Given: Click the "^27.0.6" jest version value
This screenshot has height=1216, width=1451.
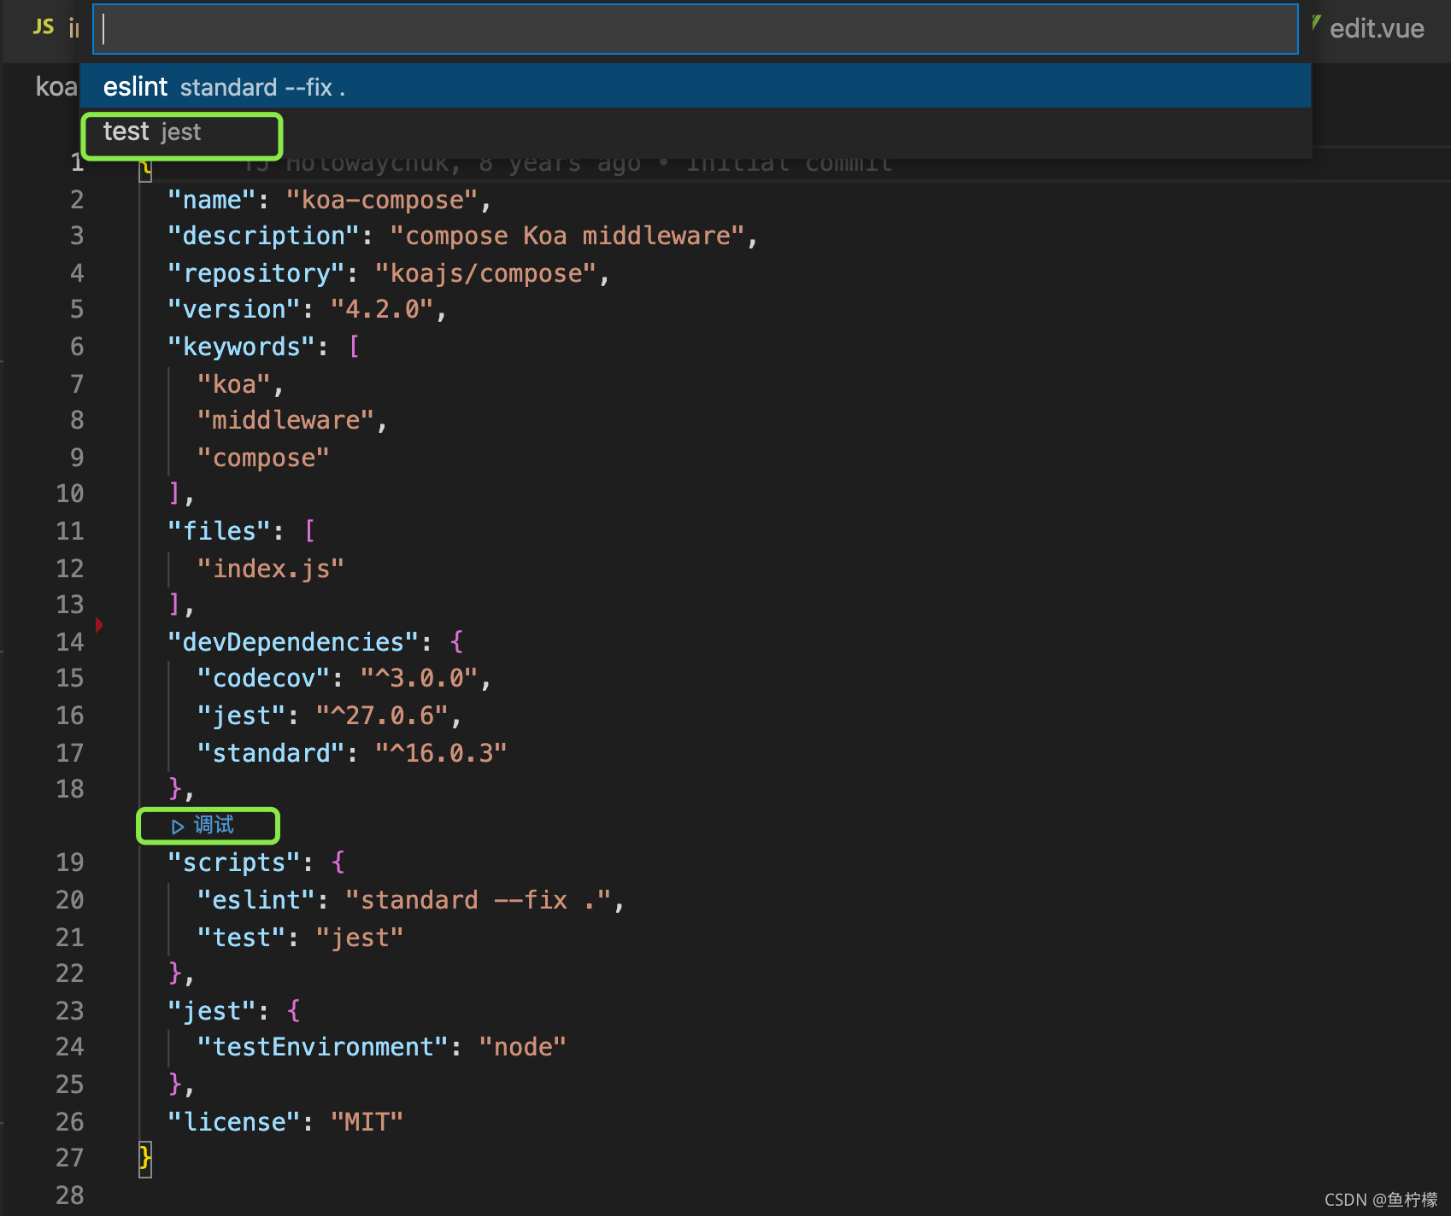Looking at the screenshot, I should pos(382,716).
